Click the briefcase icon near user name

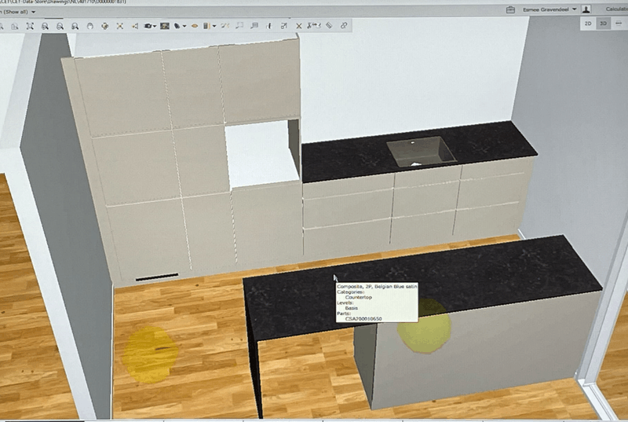(510, 9)
